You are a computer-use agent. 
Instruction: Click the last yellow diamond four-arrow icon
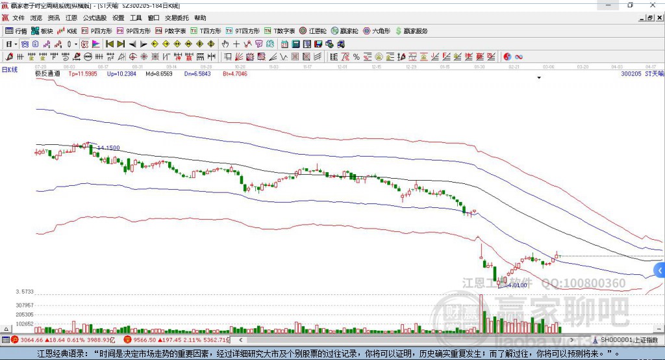click(211, 44)
